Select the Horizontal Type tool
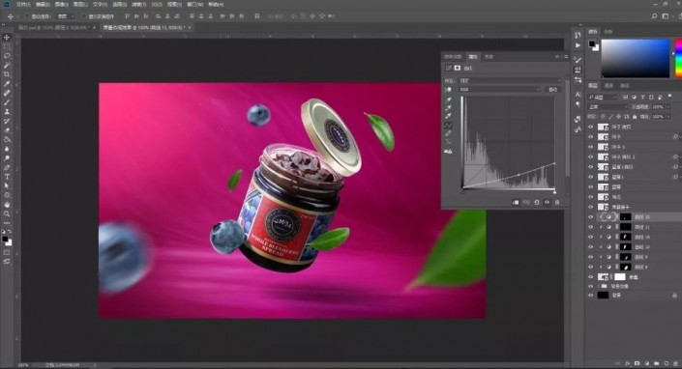The image size is (682, 369). pyautogui.click(x=7, y=177)
